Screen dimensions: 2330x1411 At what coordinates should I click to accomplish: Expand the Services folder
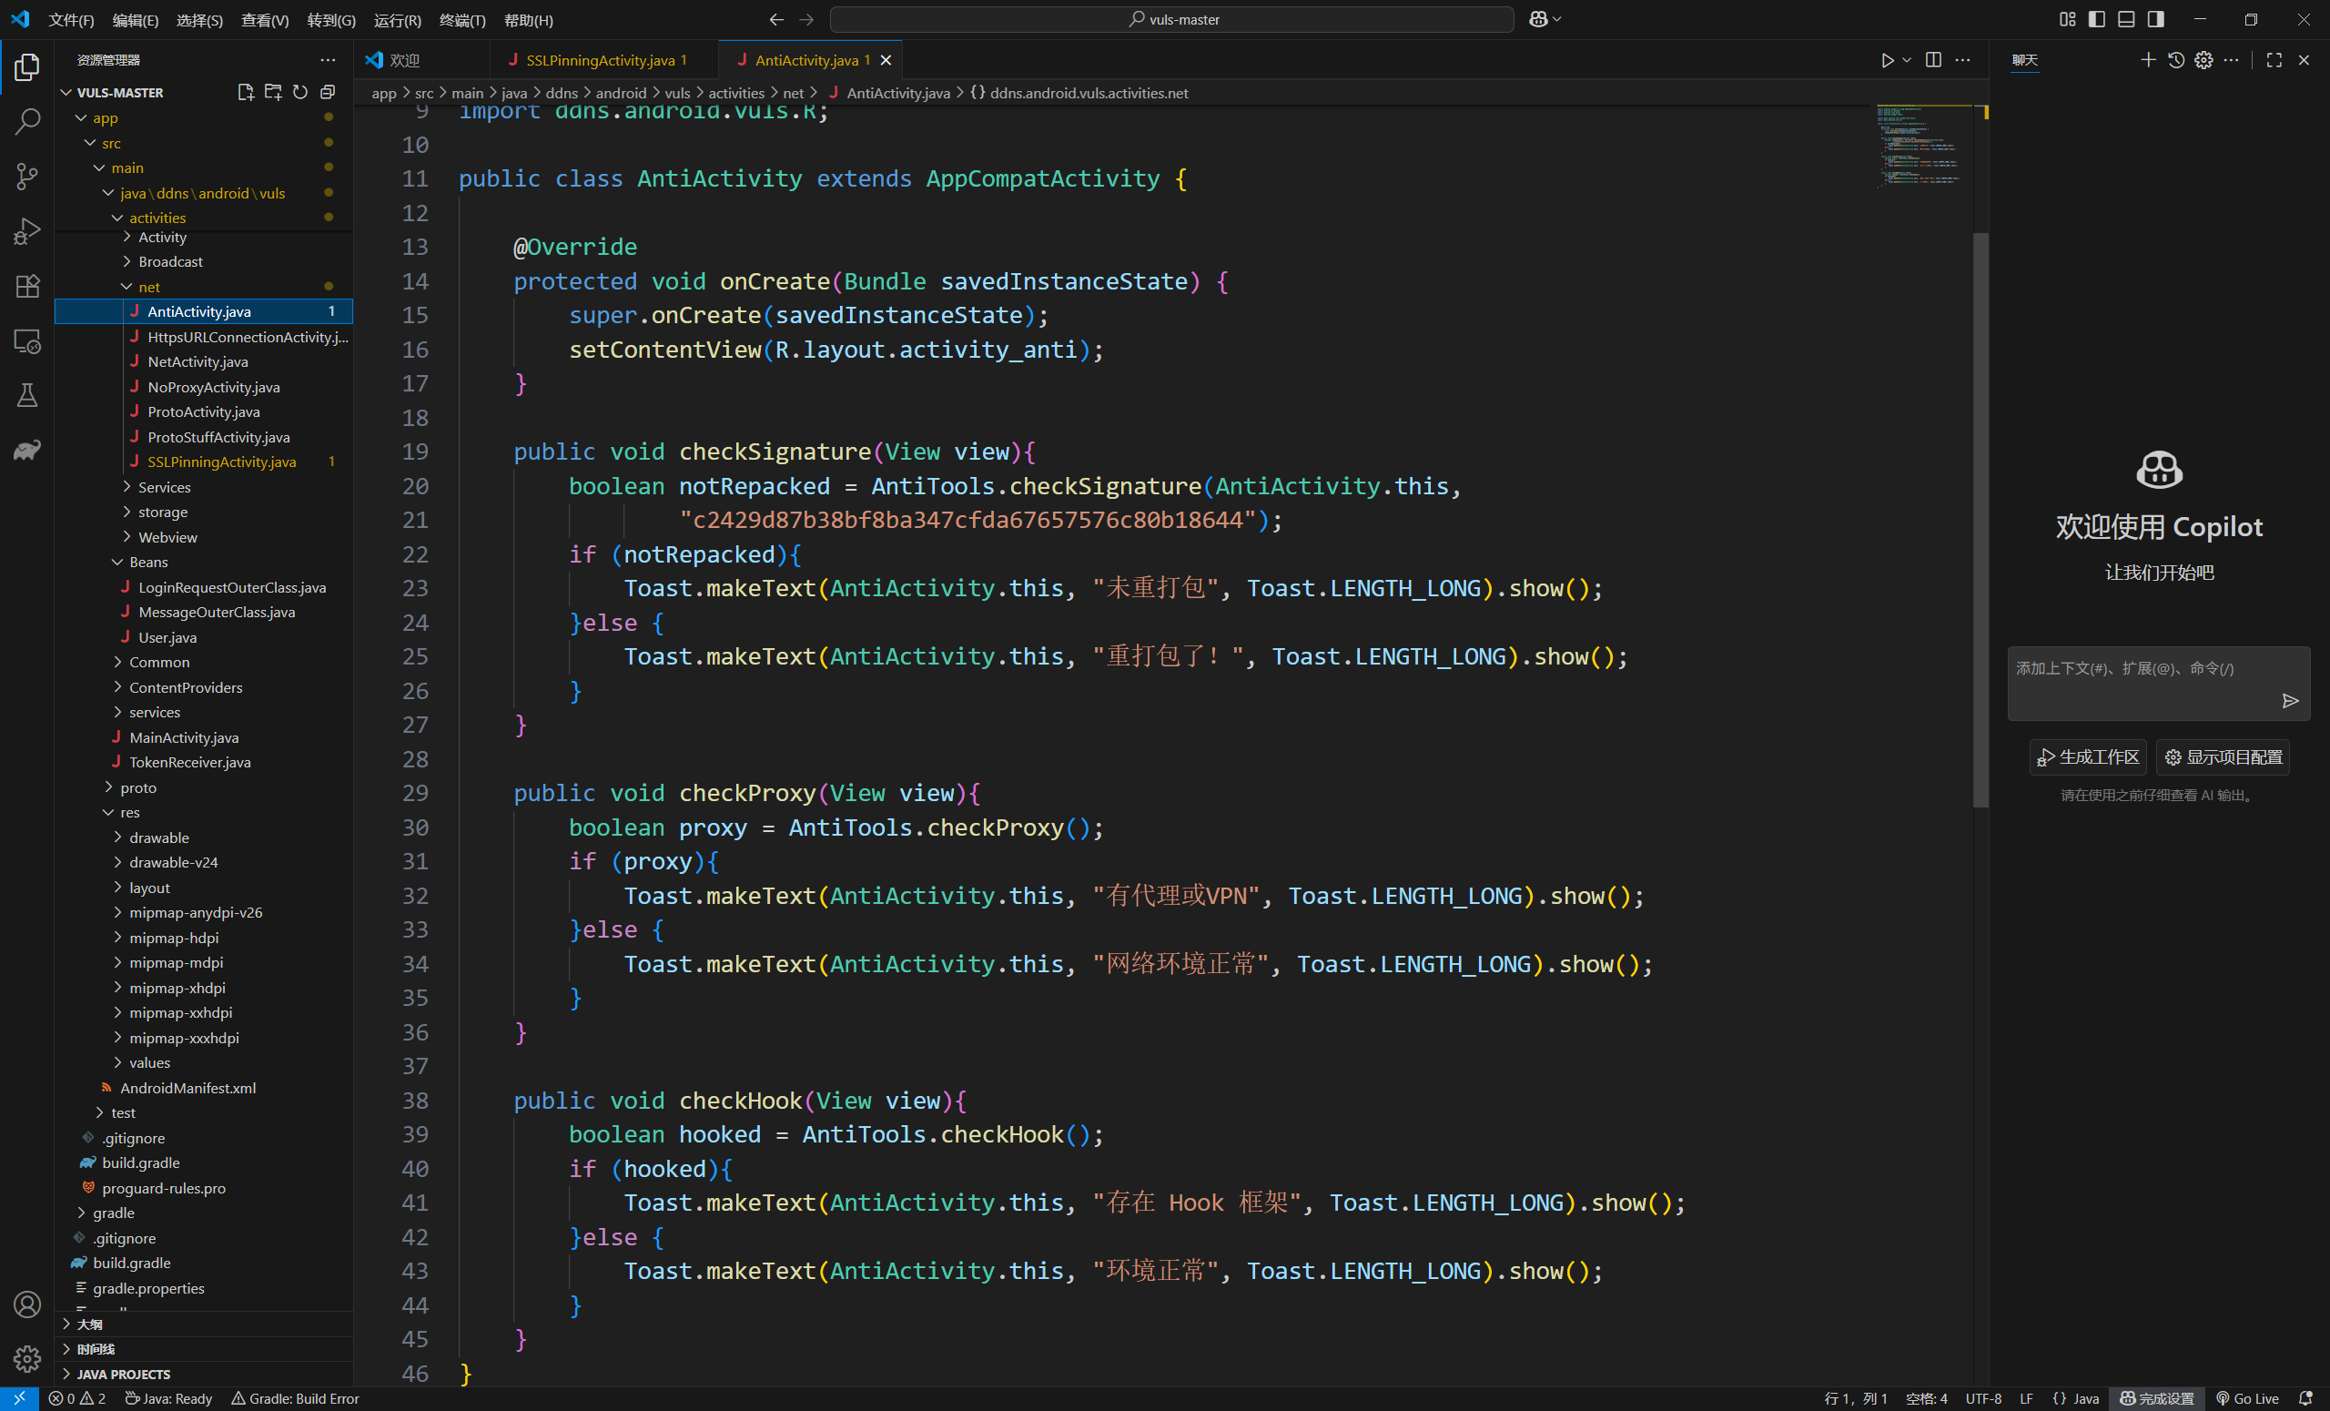164,487
